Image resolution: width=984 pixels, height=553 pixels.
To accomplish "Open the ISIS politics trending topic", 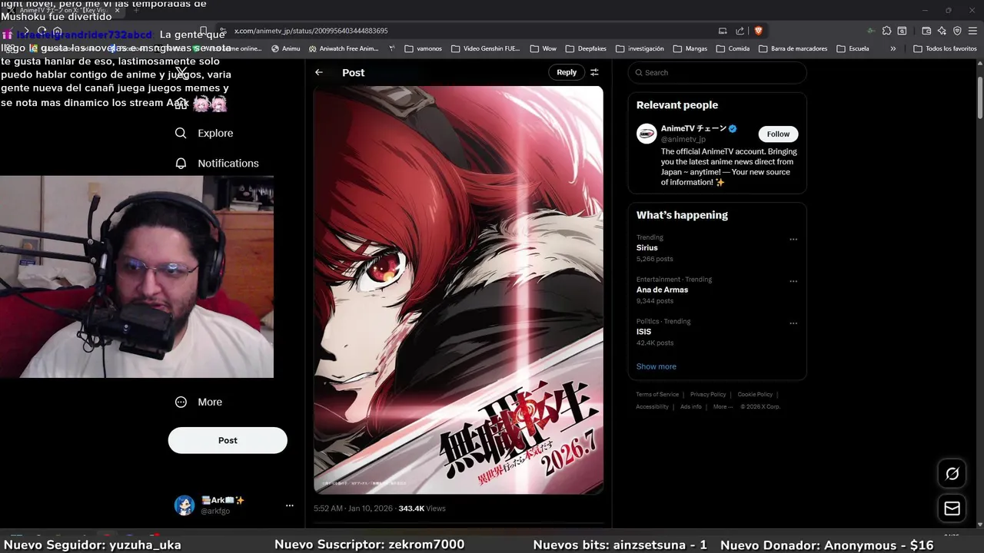I will (643, 332).
